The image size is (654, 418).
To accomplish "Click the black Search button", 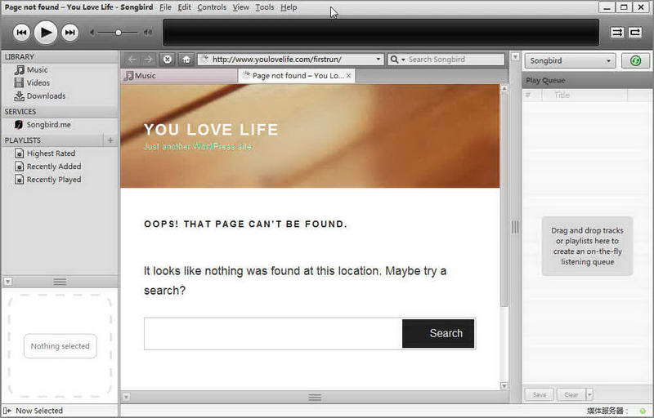I will 438,333.
